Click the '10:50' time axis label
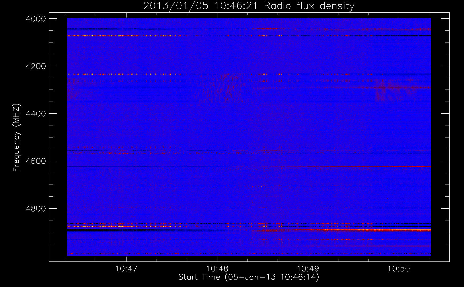464x287 pixels. click(x=399, y=269)
